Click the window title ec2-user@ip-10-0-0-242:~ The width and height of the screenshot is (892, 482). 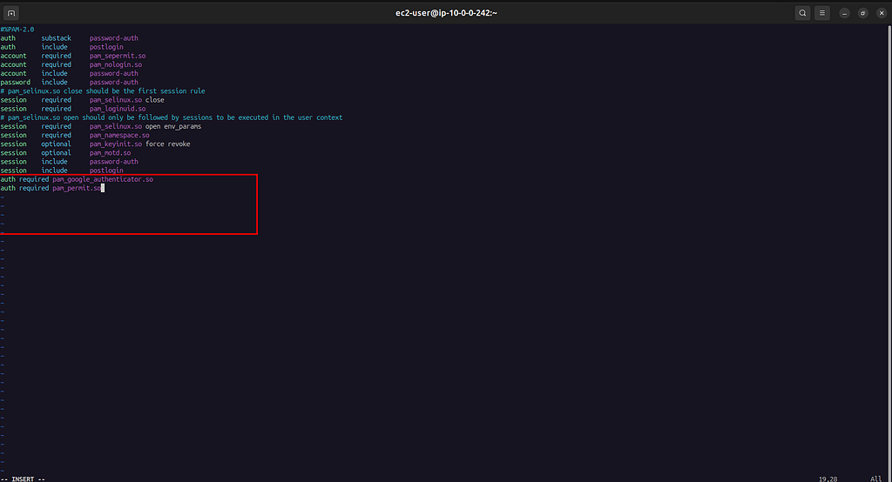coord(446,13)
